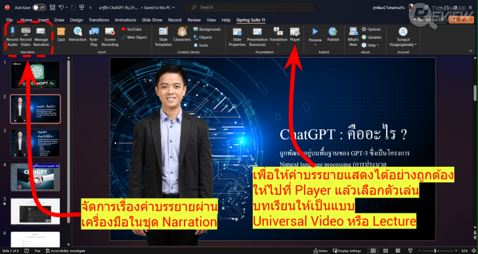Click Display Settings in status bar
478x254 pixels.
347,251
